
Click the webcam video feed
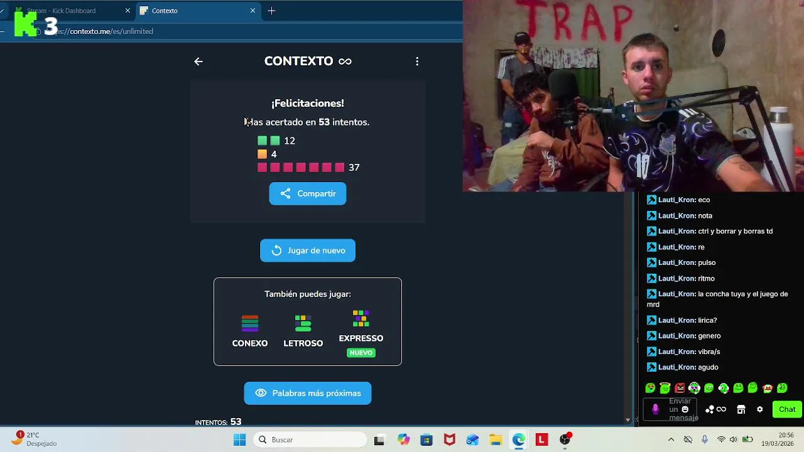click(x=633, y=95)
